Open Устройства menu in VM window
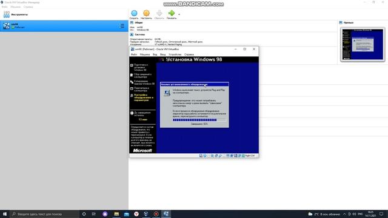The width and height of the screenshot is (388, 218). pyautogui.click(x=175, y=54)
